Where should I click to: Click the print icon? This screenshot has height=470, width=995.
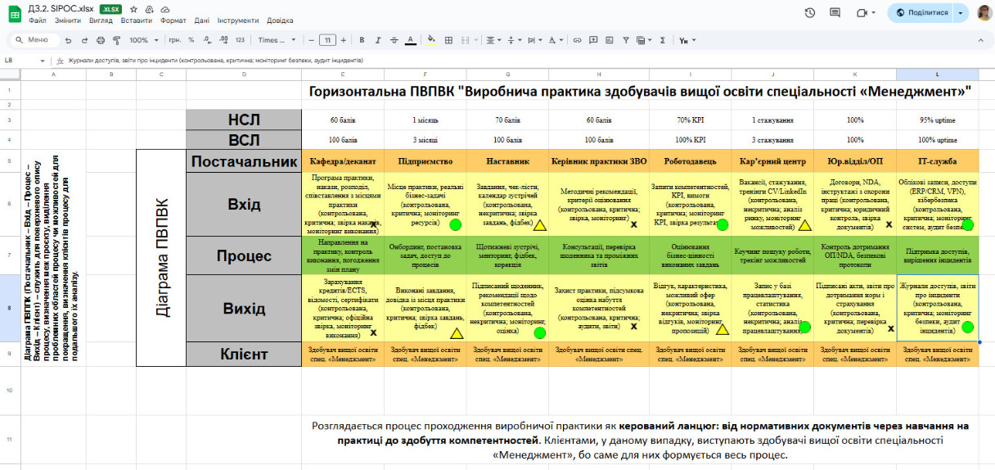tap(101, 39)
